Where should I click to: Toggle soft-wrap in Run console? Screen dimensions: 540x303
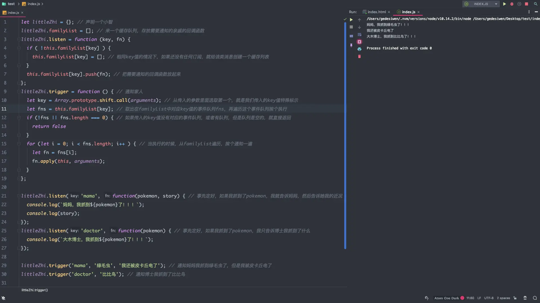(359, 35)
